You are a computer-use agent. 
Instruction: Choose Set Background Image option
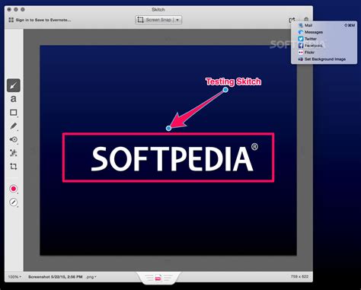pos(324,59)
